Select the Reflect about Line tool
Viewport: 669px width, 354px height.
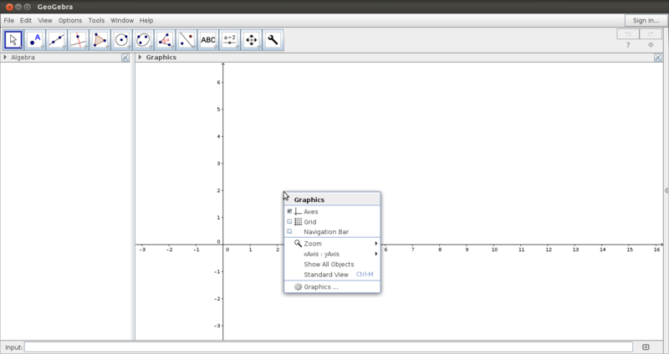186,40
